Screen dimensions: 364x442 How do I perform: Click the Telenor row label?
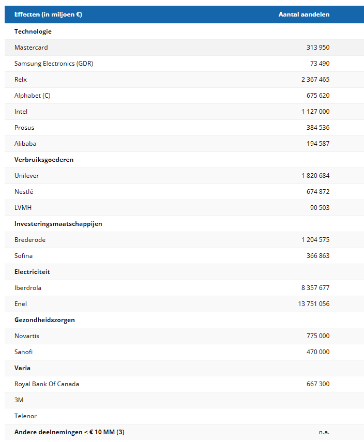click(26, 416)
